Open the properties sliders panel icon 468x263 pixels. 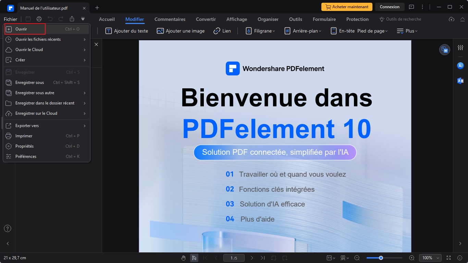click(x=460, y=48)
